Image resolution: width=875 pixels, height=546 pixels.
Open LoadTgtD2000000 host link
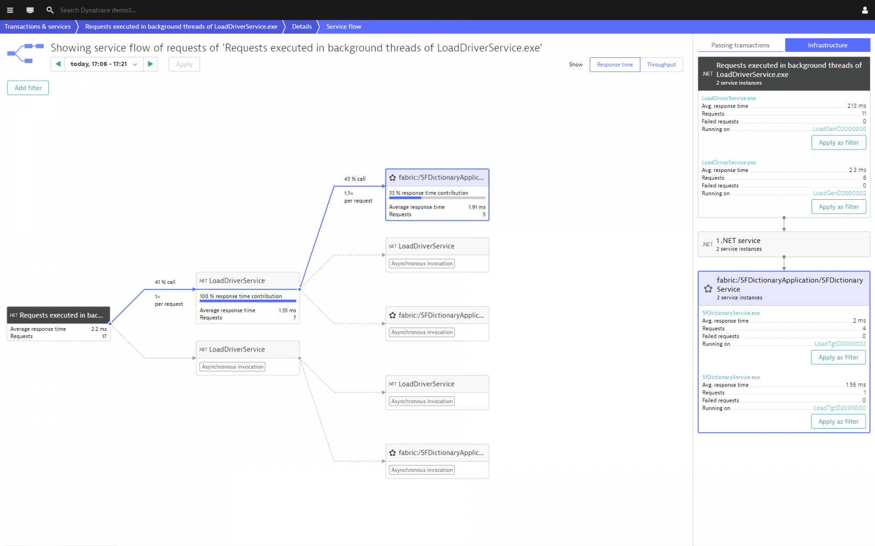tap(839, 408)
